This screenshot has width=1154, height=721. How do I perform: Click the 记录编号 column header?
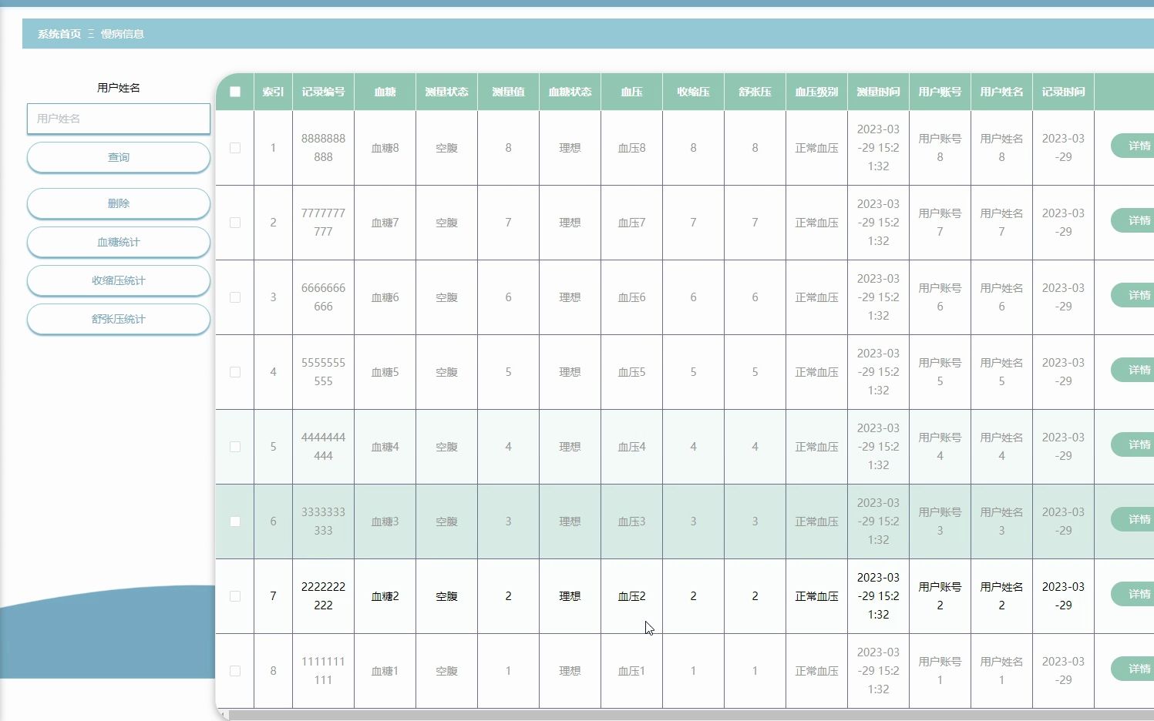tap(323, 92)
